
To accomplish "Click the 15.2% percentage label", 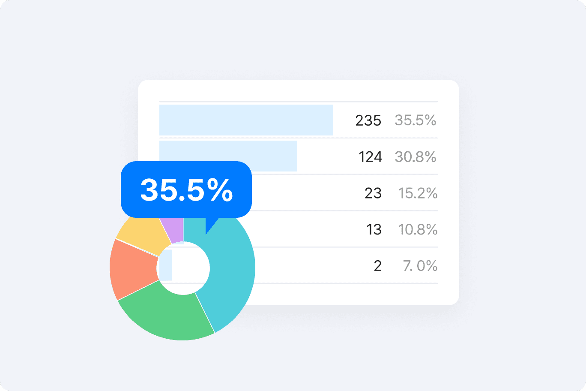I will click(417, 193).
